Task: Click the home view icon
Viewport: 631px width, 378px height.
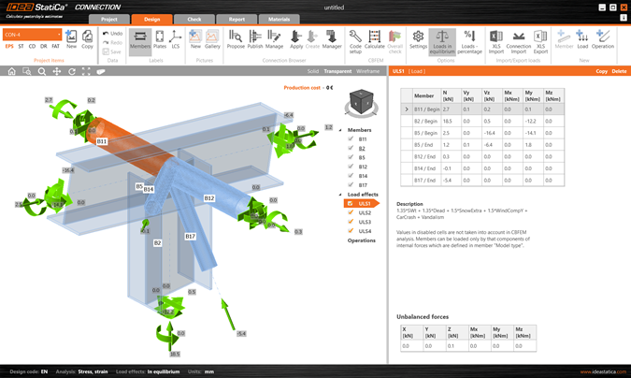Action: tap(11, 71)
